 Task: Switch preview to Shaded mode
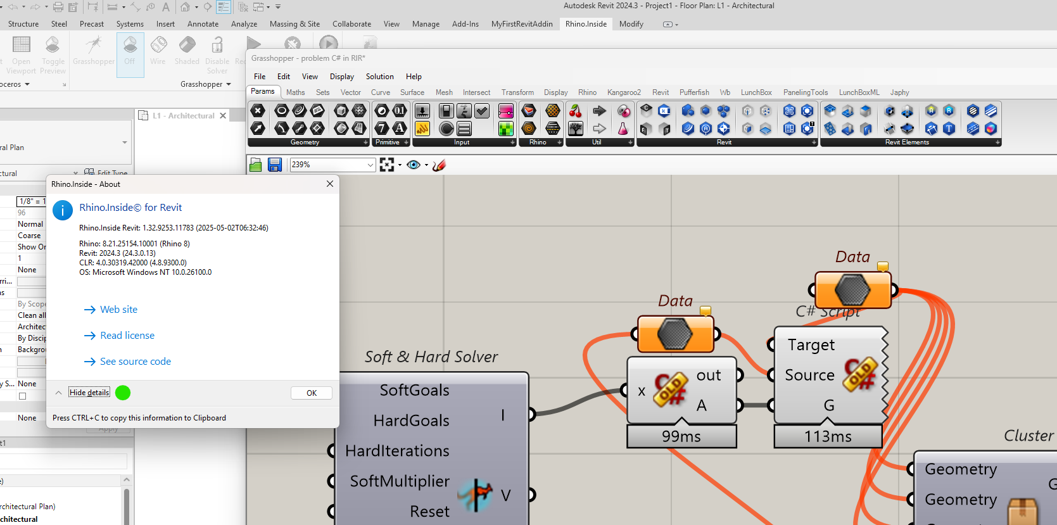click(x=187, y=51)
